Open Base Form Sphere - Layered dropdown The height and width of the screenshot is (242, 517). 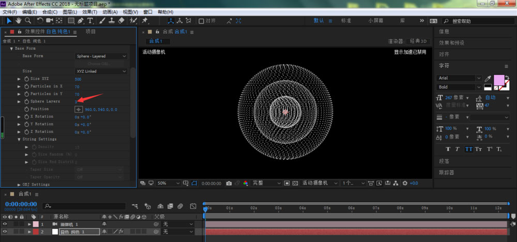[101, 56]
